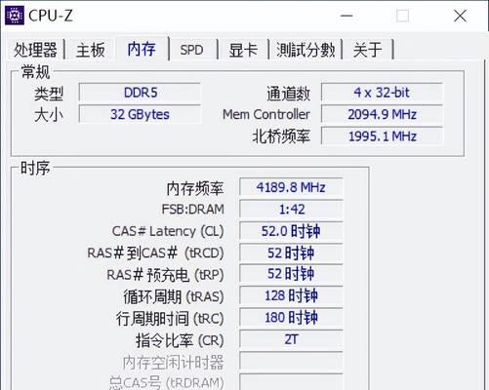The image size is (489, 390).
Task: Click the 北桥频率 label
Action: (x=281, y=136)
